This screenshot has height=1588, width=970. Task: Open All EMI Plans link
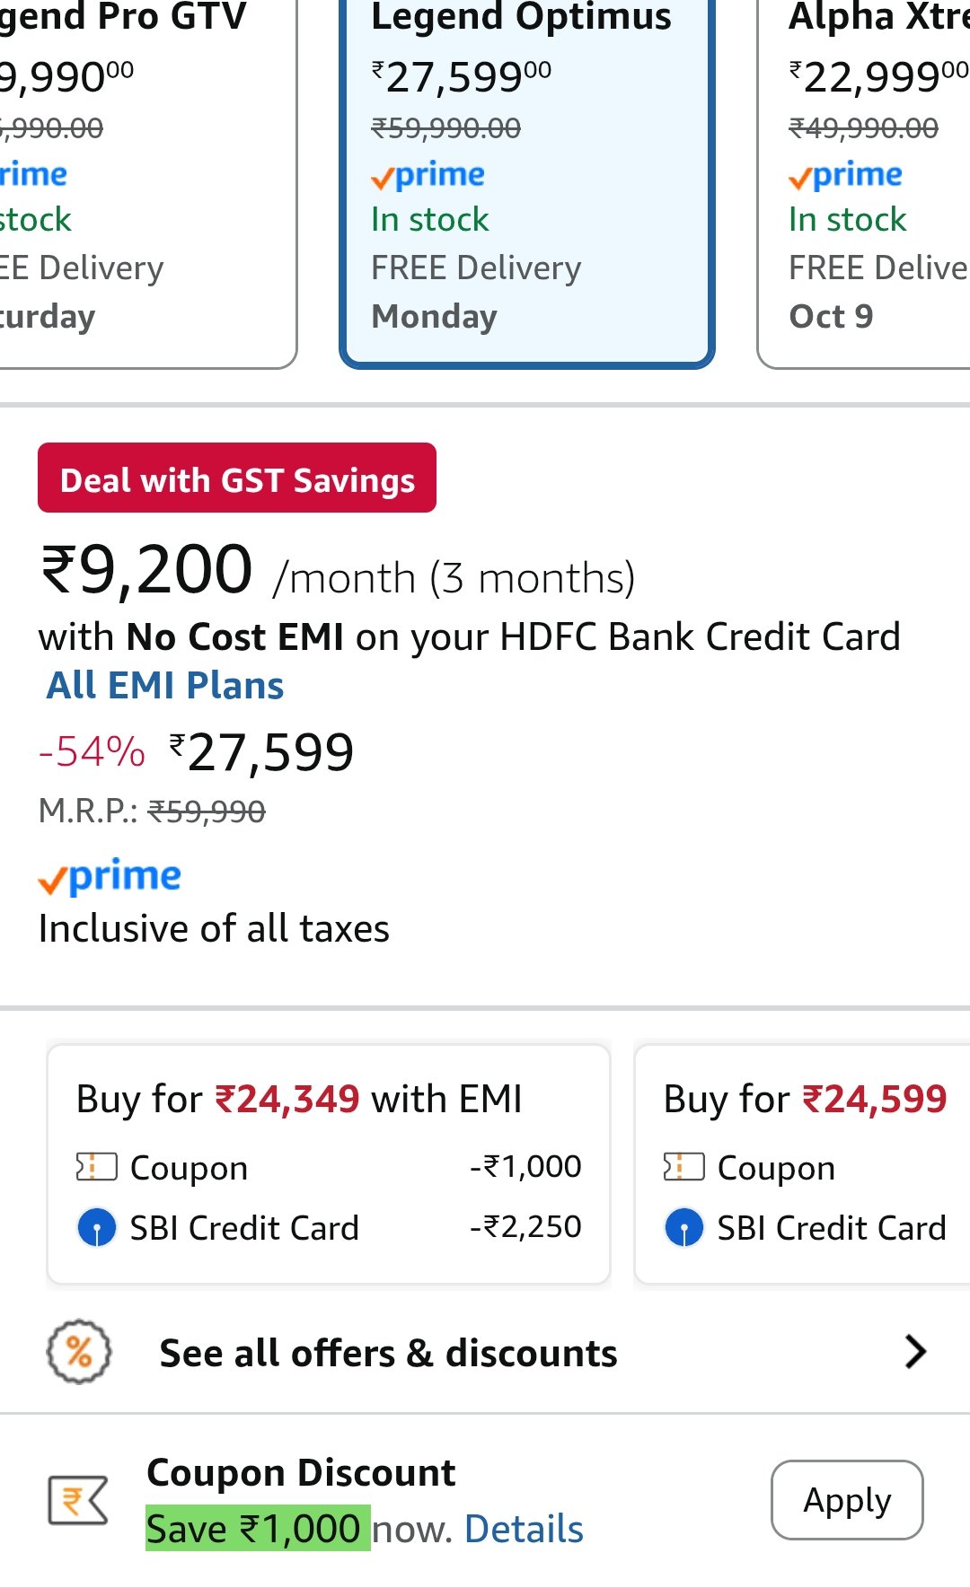pos(165,686)
